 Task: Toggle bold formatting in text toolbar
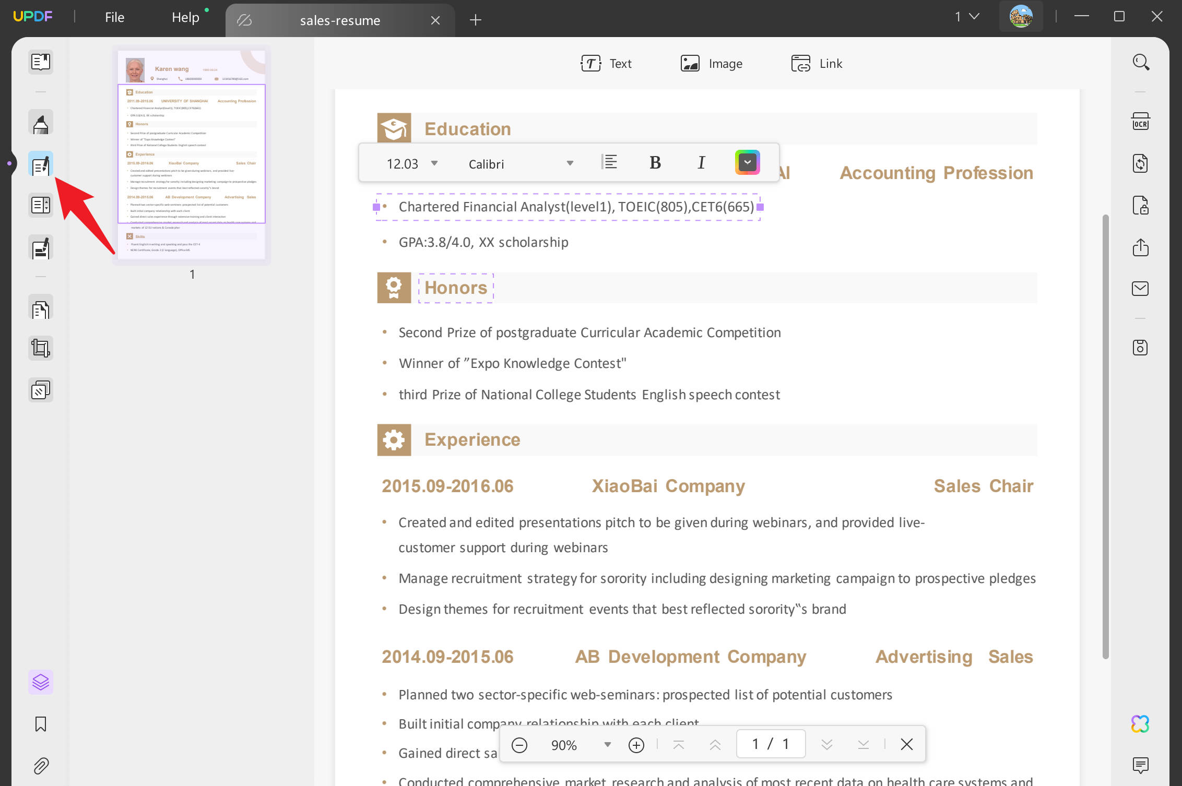[x=654, y=162]
